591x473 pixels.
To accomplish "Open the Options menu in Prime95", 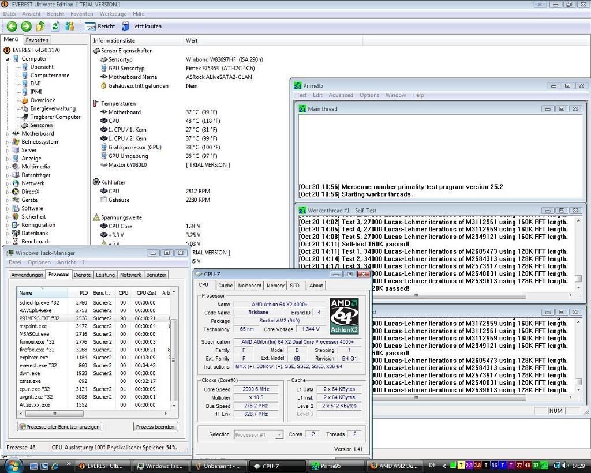I will 369,95.
